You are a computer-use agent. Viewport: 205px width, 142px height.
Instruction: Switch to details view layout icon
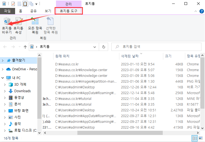tap(195, 138)
